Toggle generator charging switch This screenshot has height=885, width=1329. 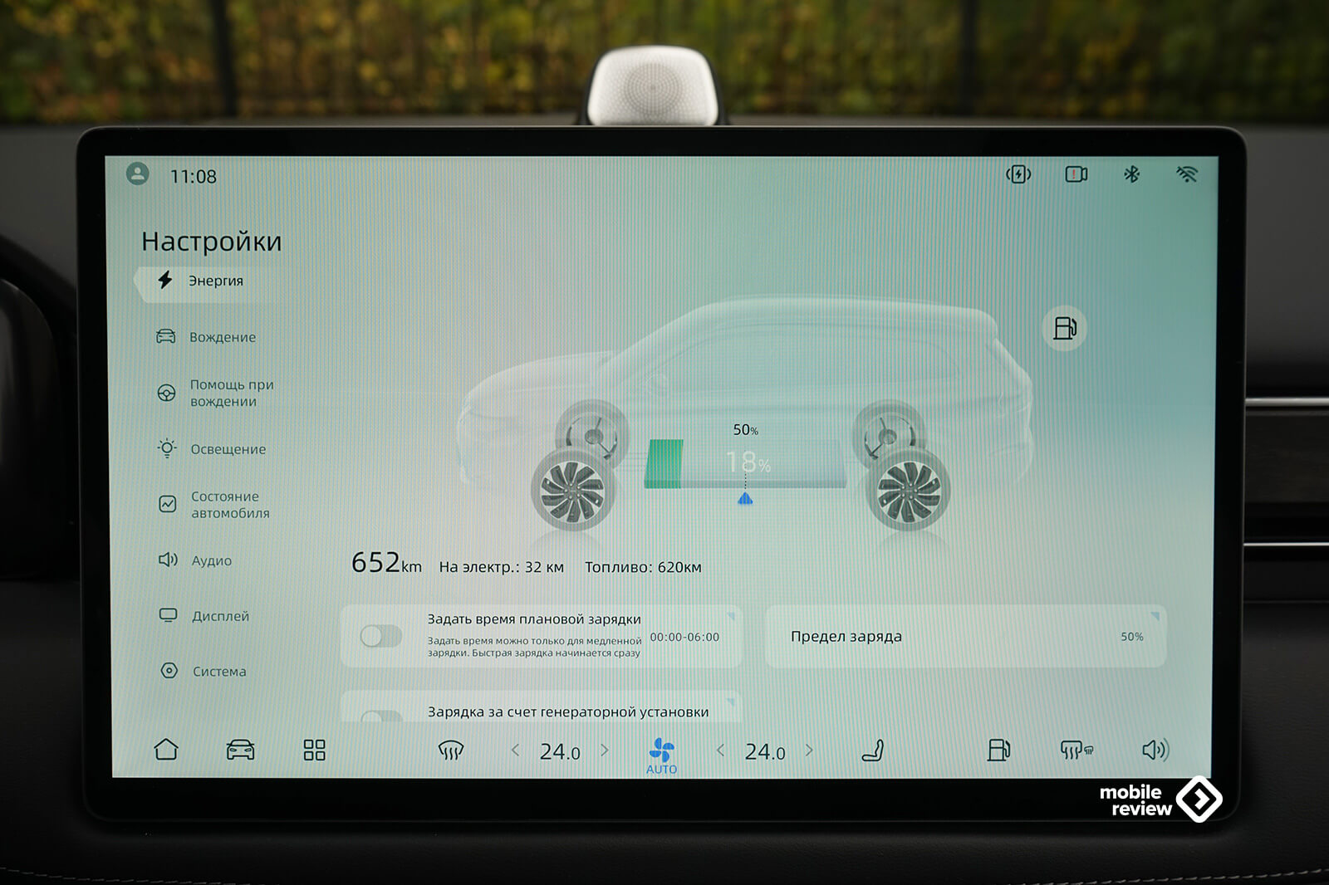pos(381,716)
